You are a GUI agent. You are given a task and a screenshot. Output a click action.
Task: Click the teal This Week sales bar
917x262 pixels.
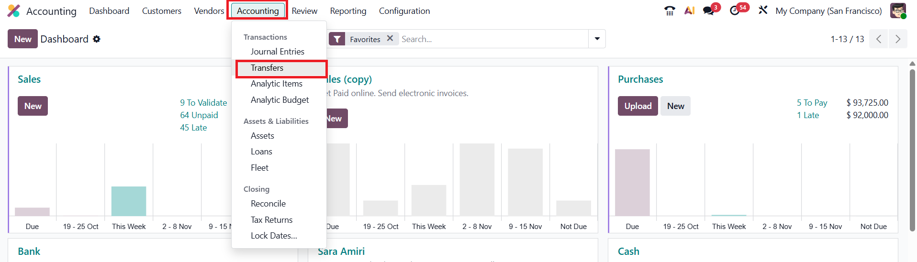coord(129,201)
